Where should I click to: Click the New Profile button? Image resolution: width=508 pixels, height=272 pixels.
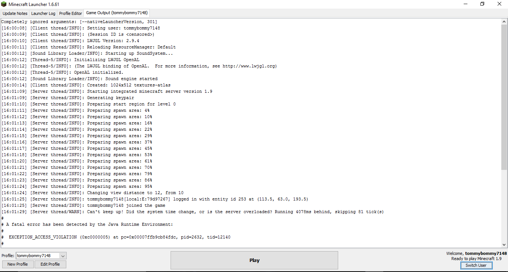pyautogui.click(x=18, y=264)
